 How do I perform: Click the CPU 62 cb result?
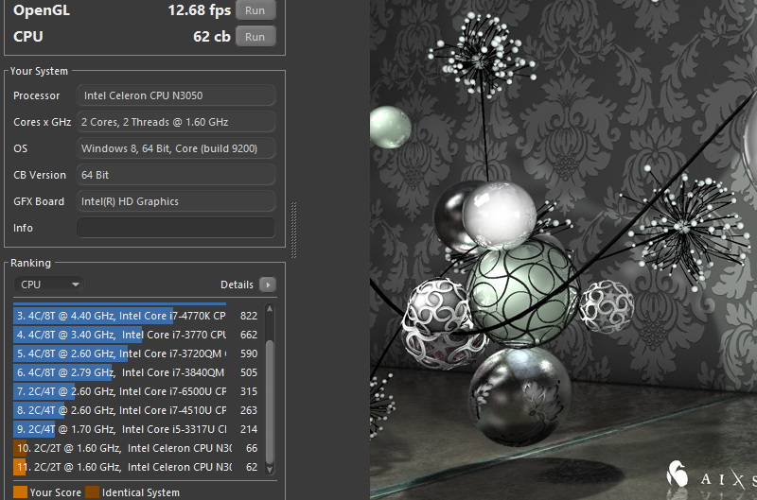(212, 37)
